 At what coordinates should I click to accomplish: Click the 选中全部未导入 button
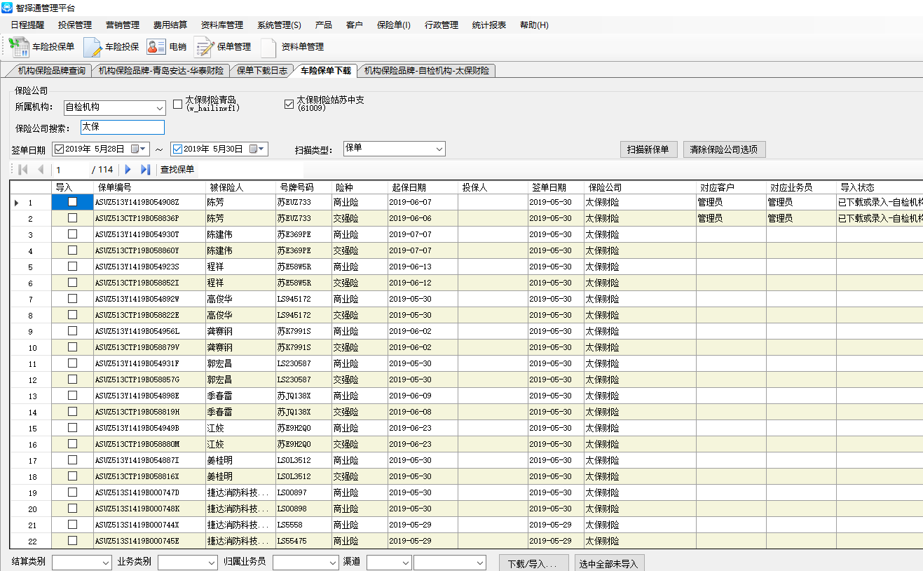pos(609,563)
